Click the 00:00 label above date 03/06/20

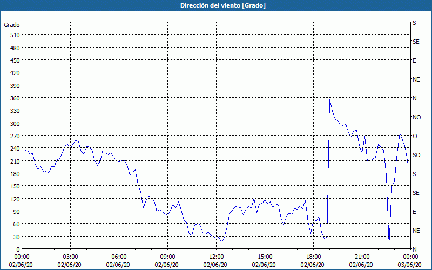click(x=411, y=257)
